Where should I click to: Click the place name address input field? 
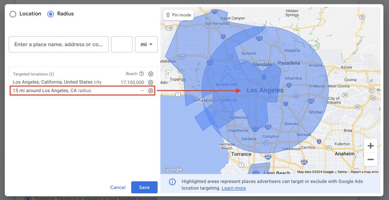point(59,44)
